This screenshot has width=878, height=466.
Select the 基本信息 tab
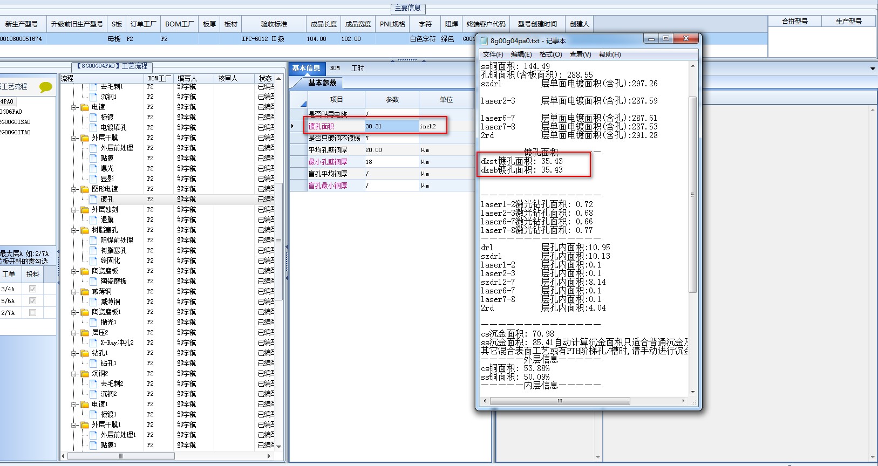307,68
